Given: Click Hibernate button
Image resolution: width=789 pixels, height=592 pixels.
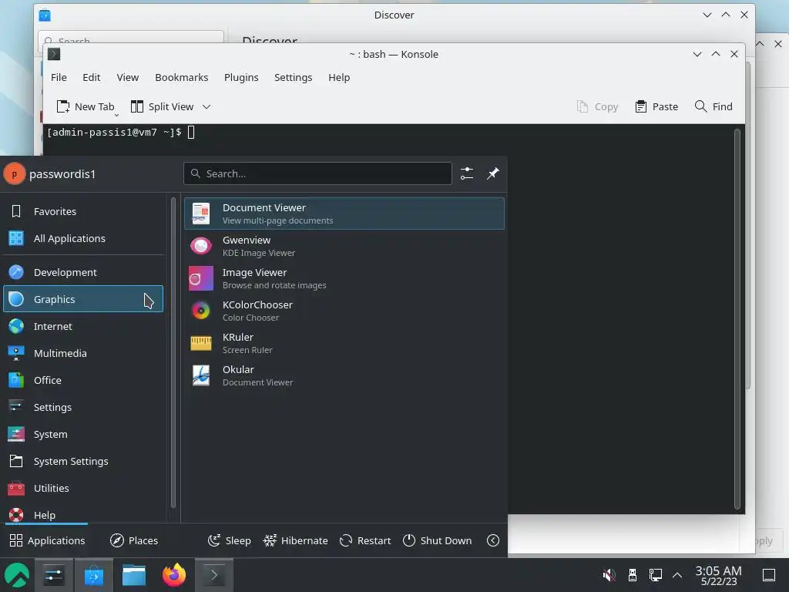Looking at the screenshot, I should tap(295, 540).
